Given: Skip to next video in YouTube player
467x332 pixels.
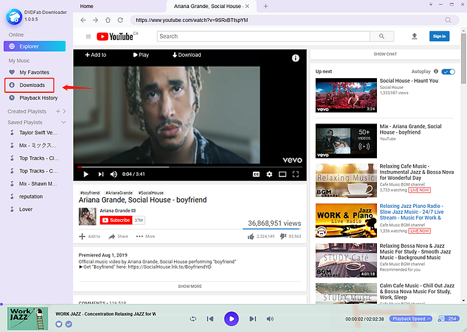Looking at the screenshot, I should coord(101,174).
